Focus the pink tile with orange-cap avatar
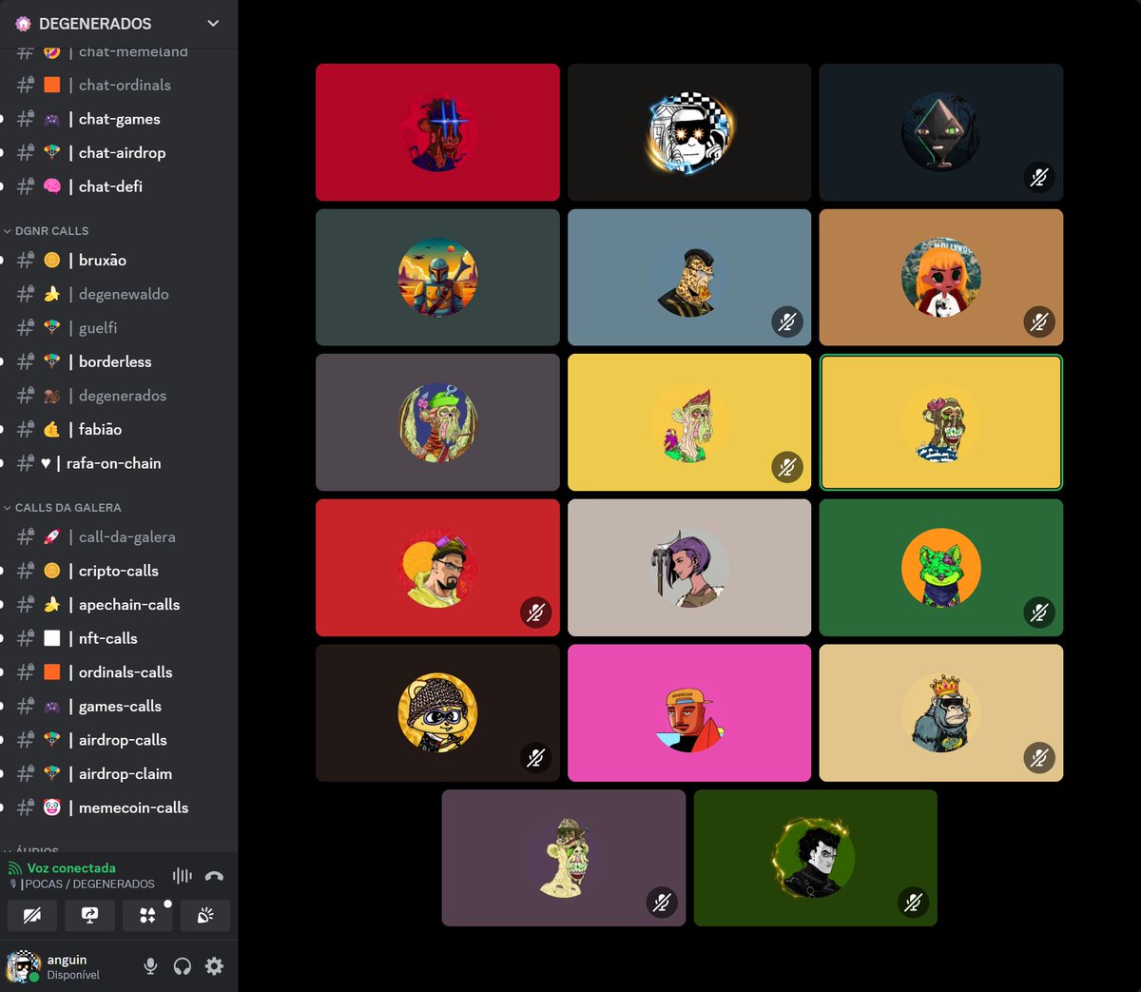The image size is (1141, 992). click(689, 713)
